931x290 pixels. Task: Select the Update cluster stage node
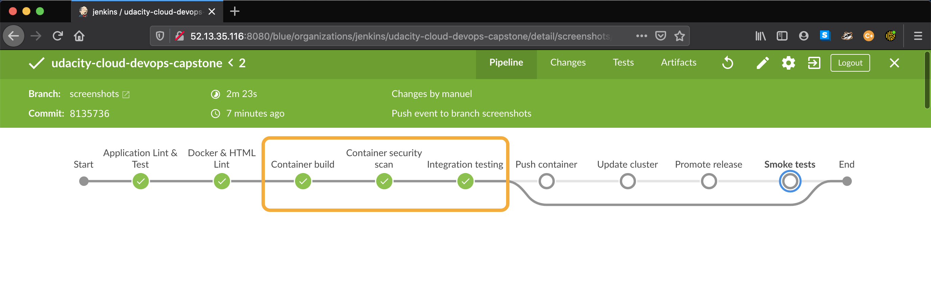pyautogui.click(x=628, y=181)
